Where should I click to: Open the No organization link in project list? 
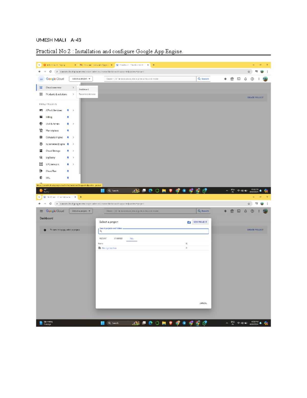click(x=109, y=248)
